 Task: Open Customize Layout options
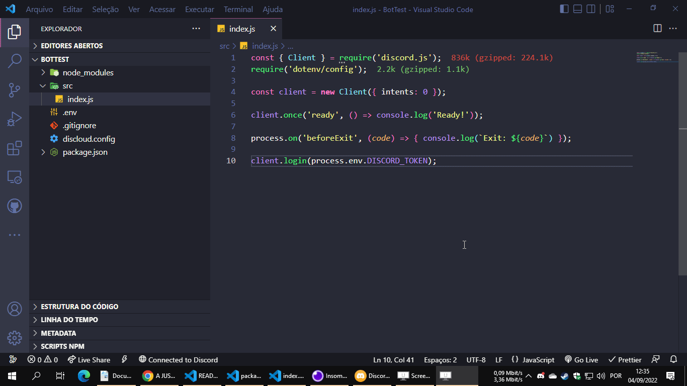coord(610,9)
